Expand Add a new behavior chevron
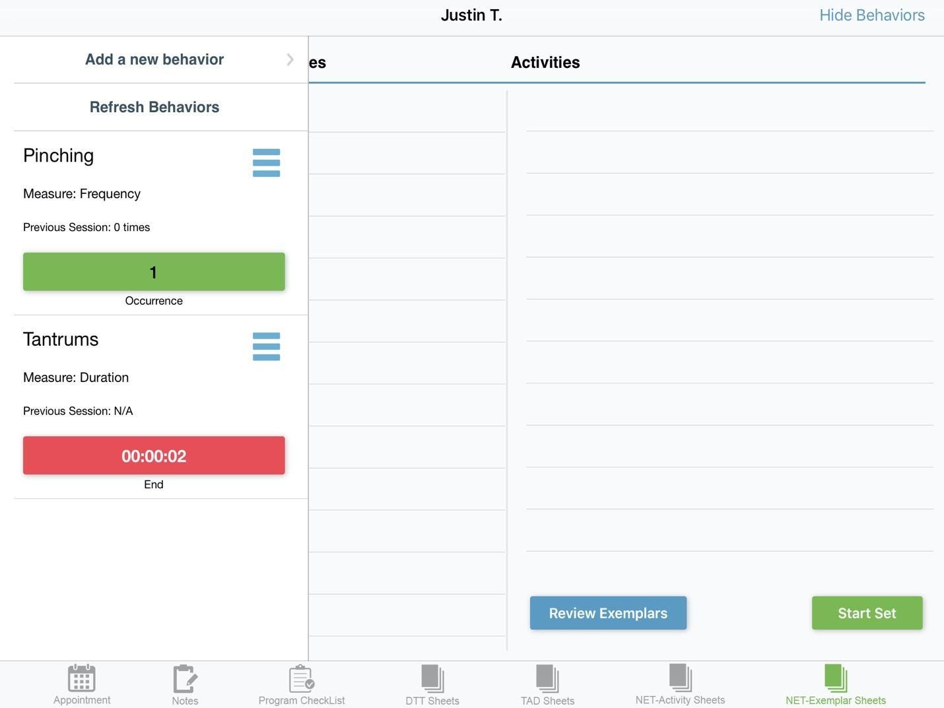Viewport: 944px width, 708px height. [289, 59]
